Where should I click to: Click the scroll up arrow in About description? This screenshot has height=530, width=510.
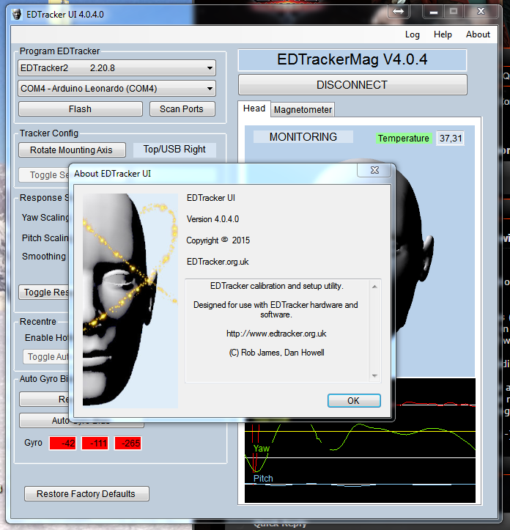pos(374,287)
